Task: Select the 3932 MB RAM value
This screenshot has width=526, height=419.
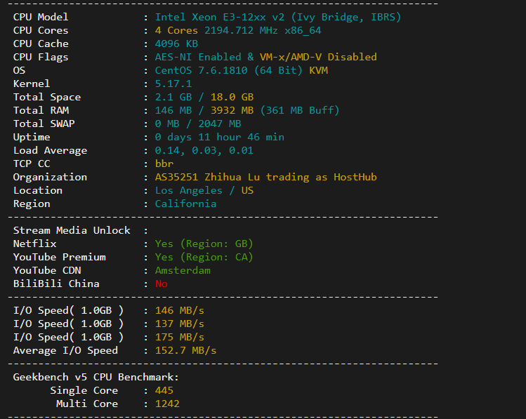Action: pos(232,110)
